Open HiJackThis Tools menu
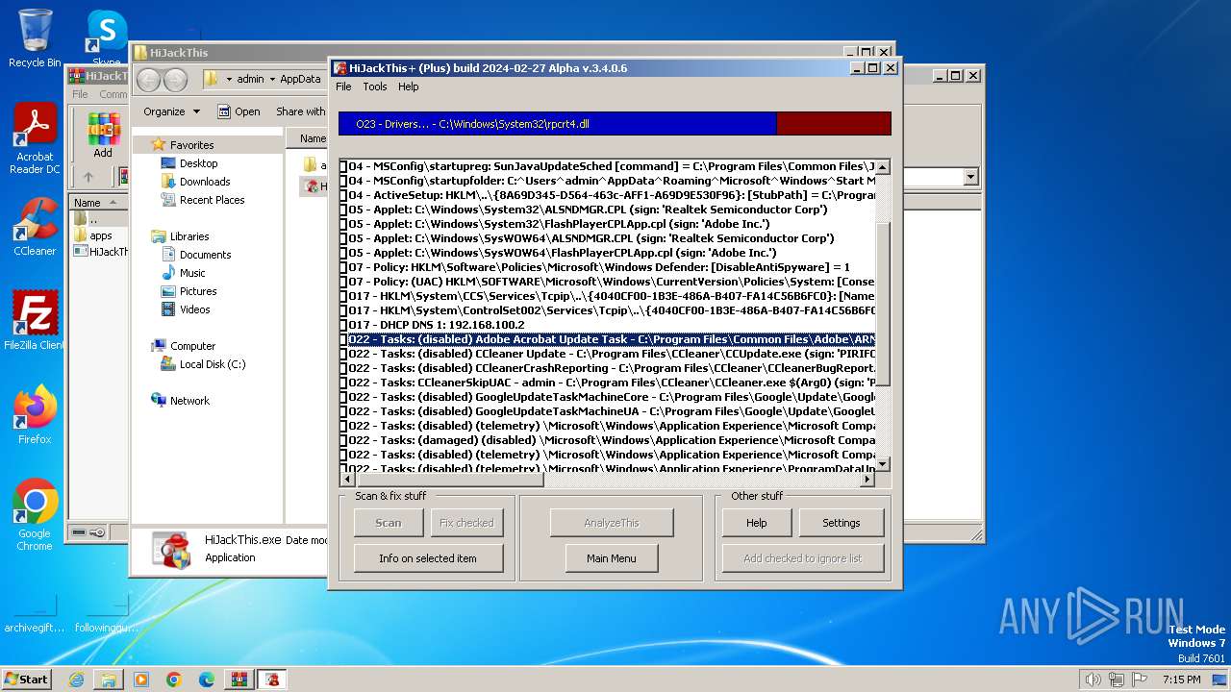Viewport: 1231px width, 692px height. coord(375,86)
